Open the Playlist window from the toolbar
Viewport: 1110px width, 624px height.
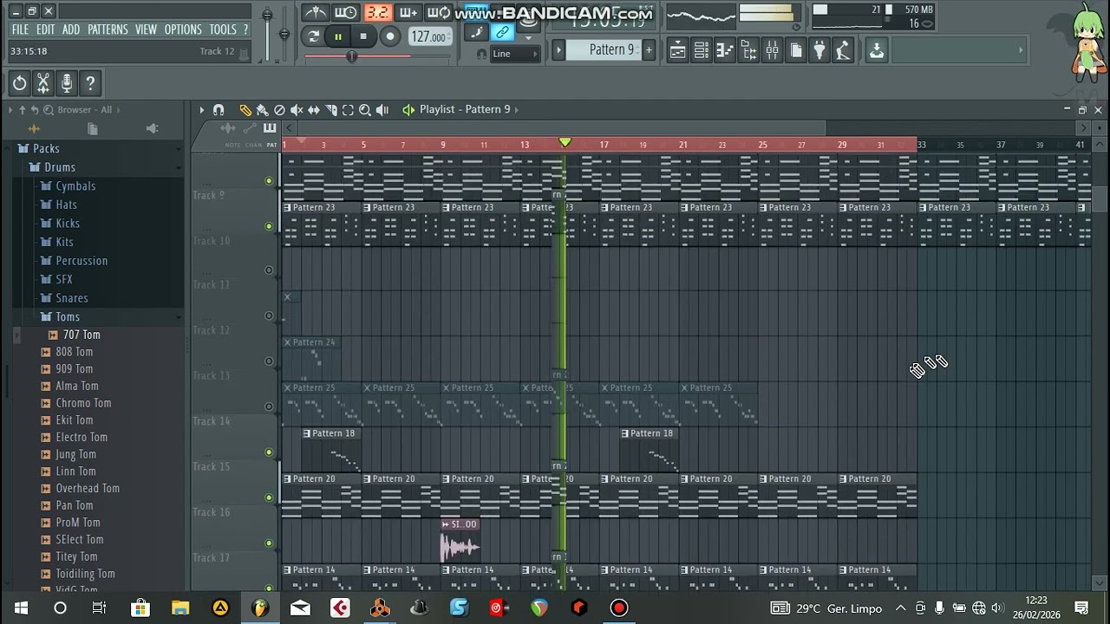point(678,50)
